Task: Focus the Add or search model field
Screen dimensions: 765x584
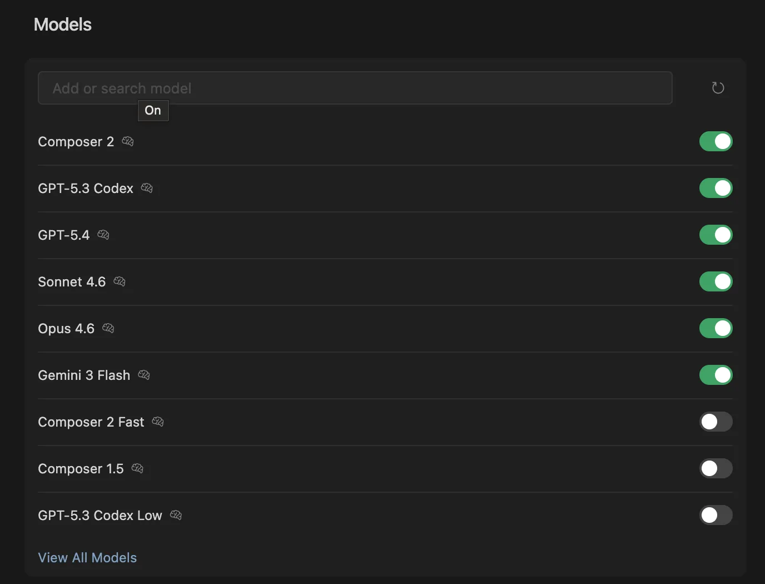Action: click(355, 88)
